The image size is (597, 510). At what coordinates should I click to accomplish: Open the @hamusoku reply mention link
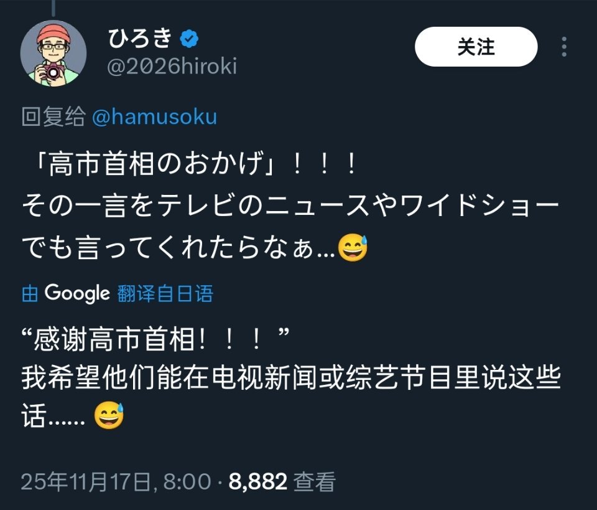click(155, 116)
